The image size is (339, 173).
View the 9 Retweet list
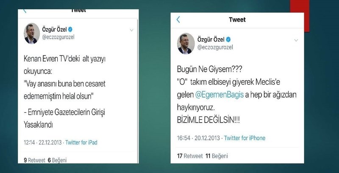(x=34, y=160)
